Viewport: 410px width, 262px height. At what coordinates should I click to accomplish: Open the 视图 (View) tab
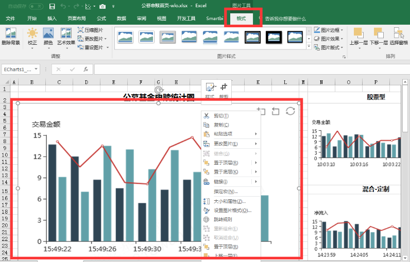[x=161, y=19]
